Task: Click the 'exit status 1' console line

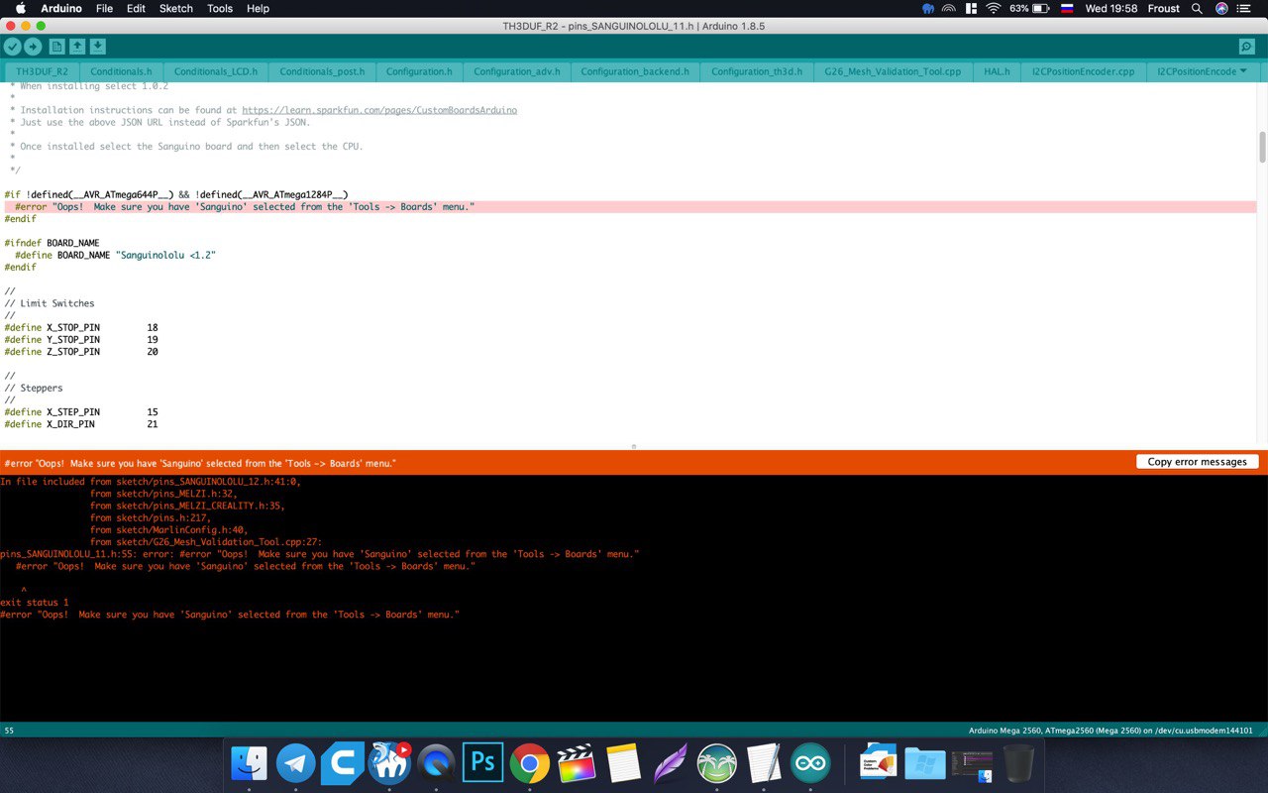Action: pos(35,603)
